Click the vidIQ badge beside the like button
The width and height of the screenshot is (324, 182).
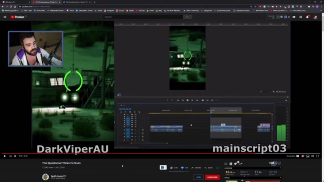coord(163,167)
